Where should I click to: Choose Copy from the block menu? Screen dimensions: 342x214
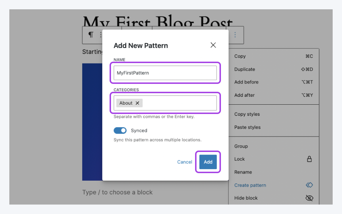coord(240,56)
